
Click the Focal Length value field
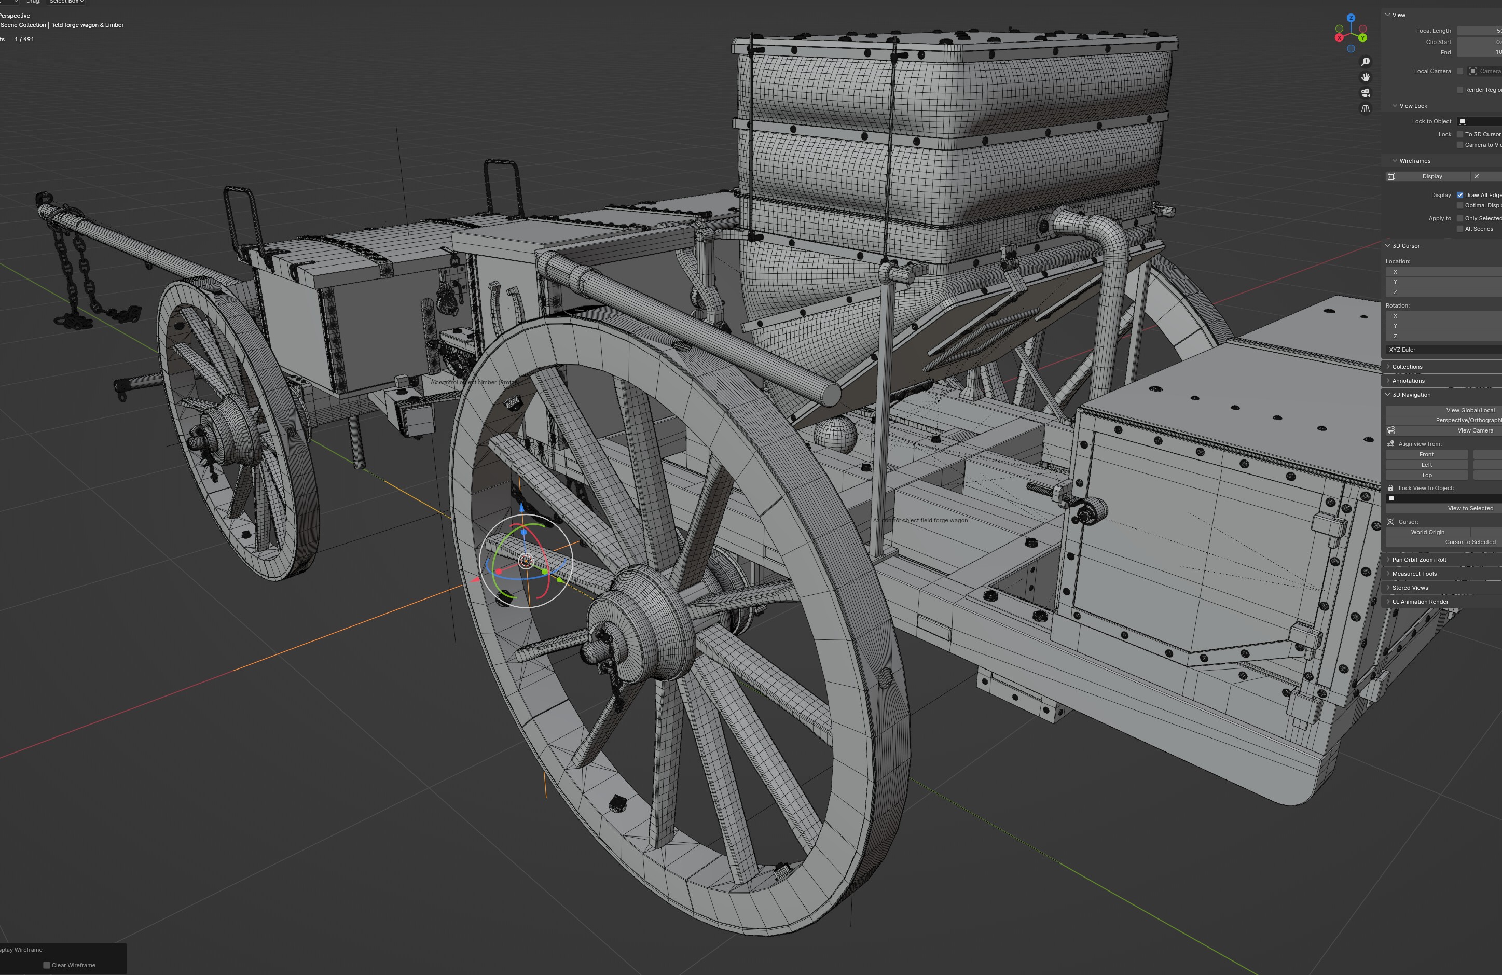click(x=1479, y=30)
